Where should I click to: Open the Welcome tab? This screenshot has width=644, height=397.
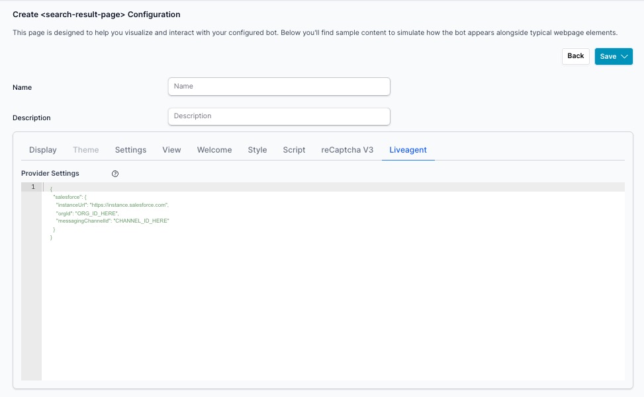[x=214, y=150]
